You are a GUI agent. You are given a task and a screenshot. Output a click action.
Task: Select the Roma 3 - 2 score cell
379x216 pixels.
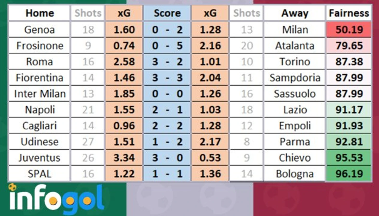coord(167,62)
